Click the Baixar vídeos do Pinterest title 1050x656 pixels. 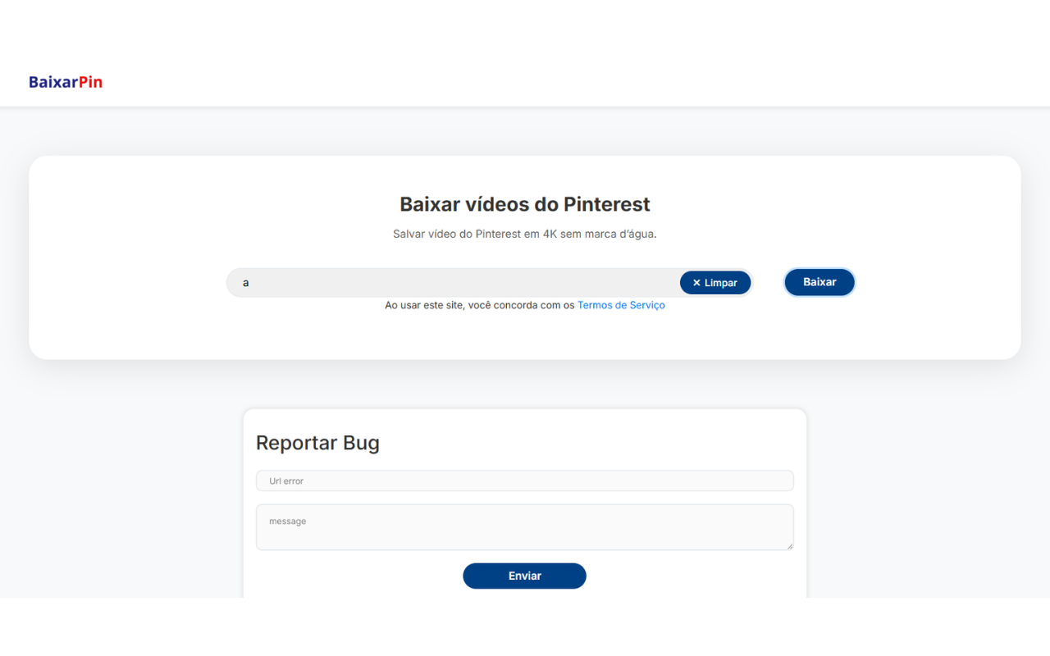pyautogui.click(x=524, y=204)
